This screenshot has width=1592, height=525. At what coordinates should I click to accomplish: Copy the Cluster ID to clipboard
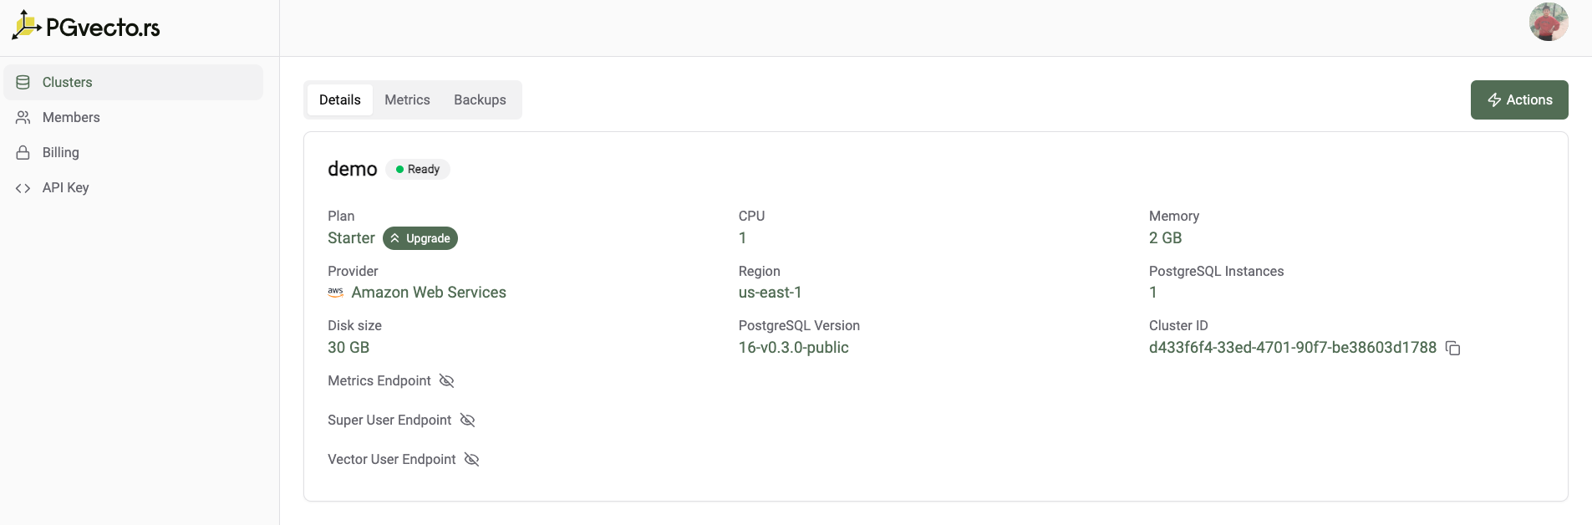[1453, 348]
